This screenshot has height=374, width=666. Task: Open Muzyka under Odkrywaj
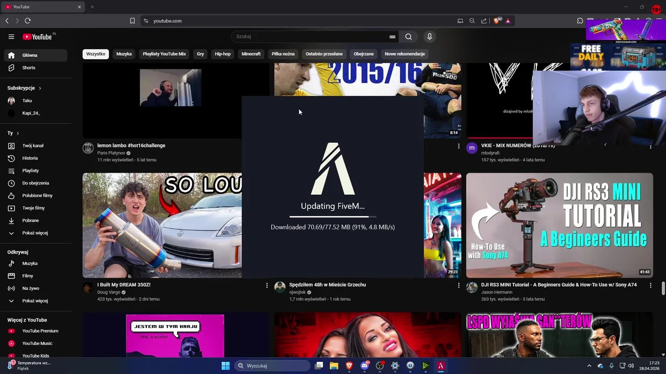(x=35, y=263)
